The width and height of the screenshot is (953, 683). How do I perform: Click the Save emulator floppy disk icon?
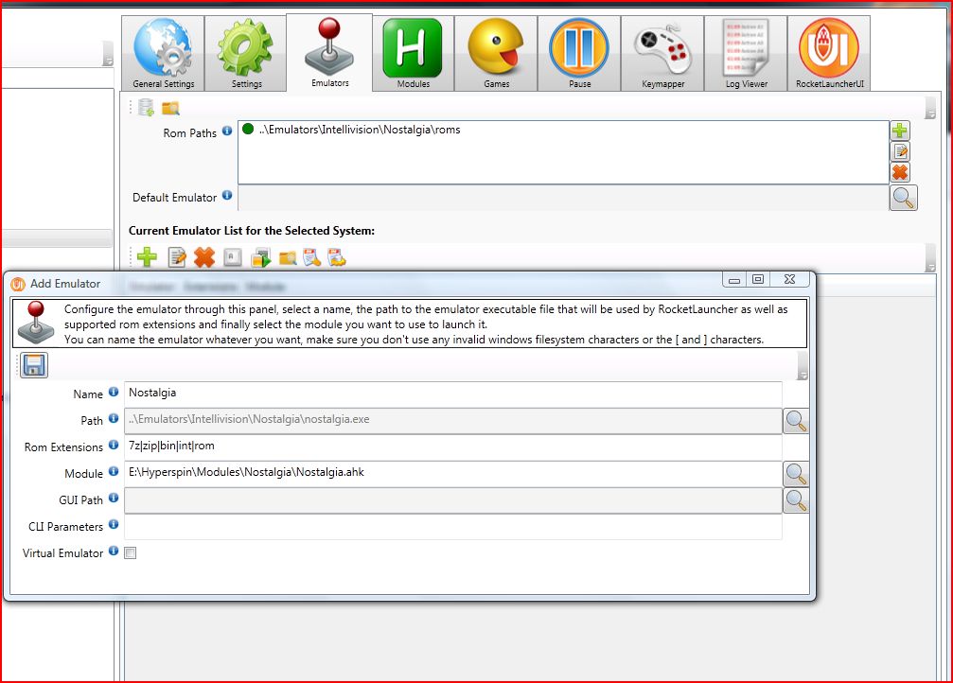coord(34,365)
